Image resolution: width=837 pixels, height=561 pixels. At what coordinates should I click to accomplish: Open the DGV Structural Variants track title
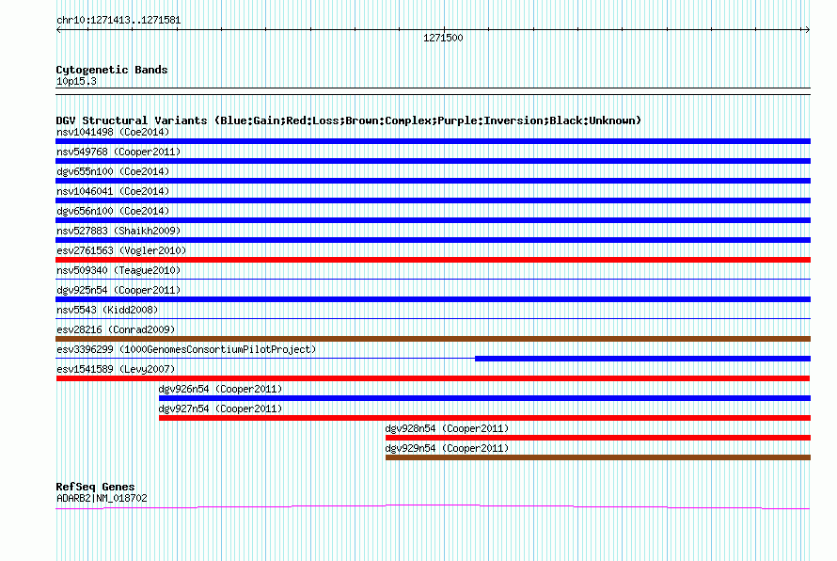348,120
